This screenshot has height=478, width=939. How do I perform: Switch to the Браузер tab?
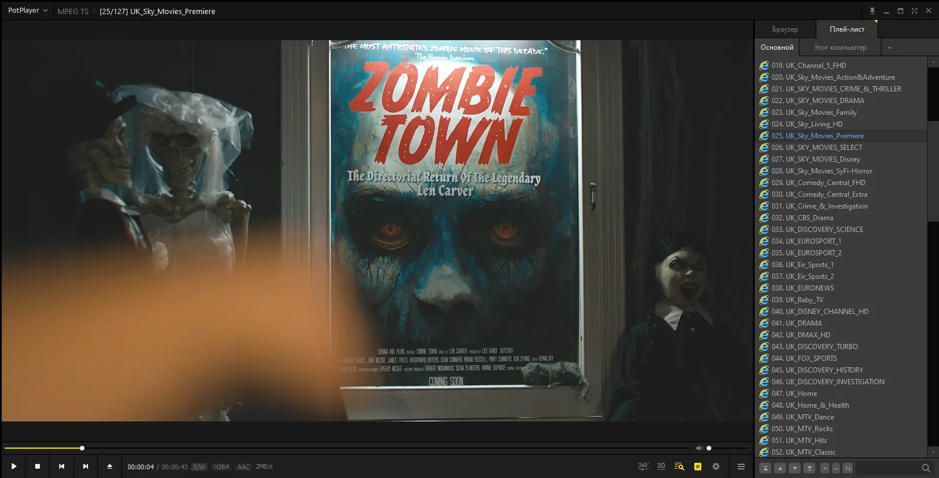tap(785, 29)
